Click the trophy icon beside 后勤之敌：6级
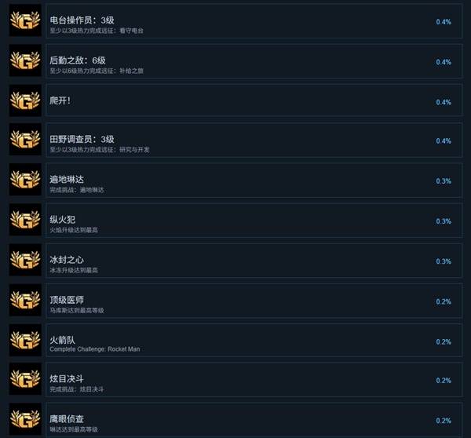 point(25,60)
